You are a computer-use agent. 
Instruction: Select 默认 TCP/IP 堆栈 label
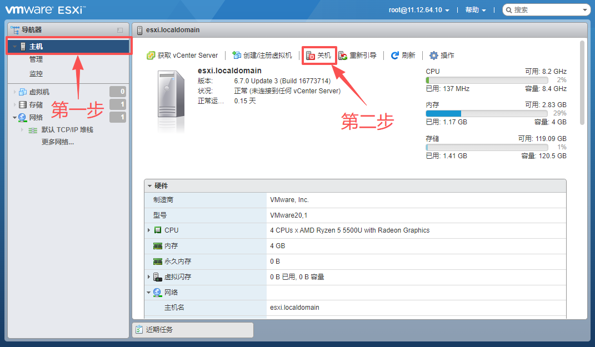67,130
